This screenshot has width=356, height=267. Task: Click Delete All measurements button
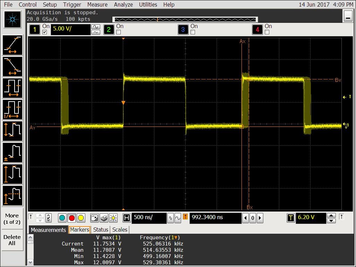pyautogui.click(x=12, y=240)
